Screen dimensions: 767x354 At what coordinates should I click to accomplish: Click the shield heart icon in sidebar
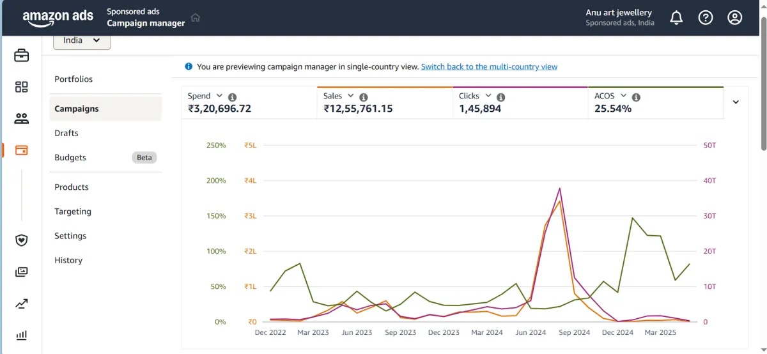click(22, 240)
